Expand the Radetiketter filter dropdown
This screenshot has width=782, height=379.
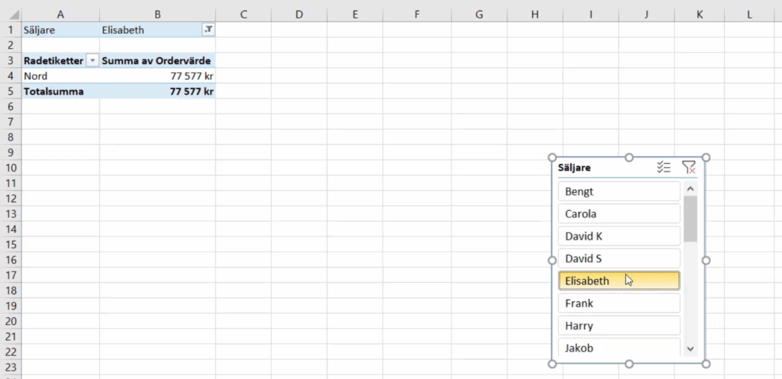pos(92,60)
